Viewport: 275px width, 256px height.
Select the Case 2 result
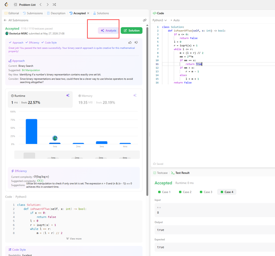coord(185,192)
